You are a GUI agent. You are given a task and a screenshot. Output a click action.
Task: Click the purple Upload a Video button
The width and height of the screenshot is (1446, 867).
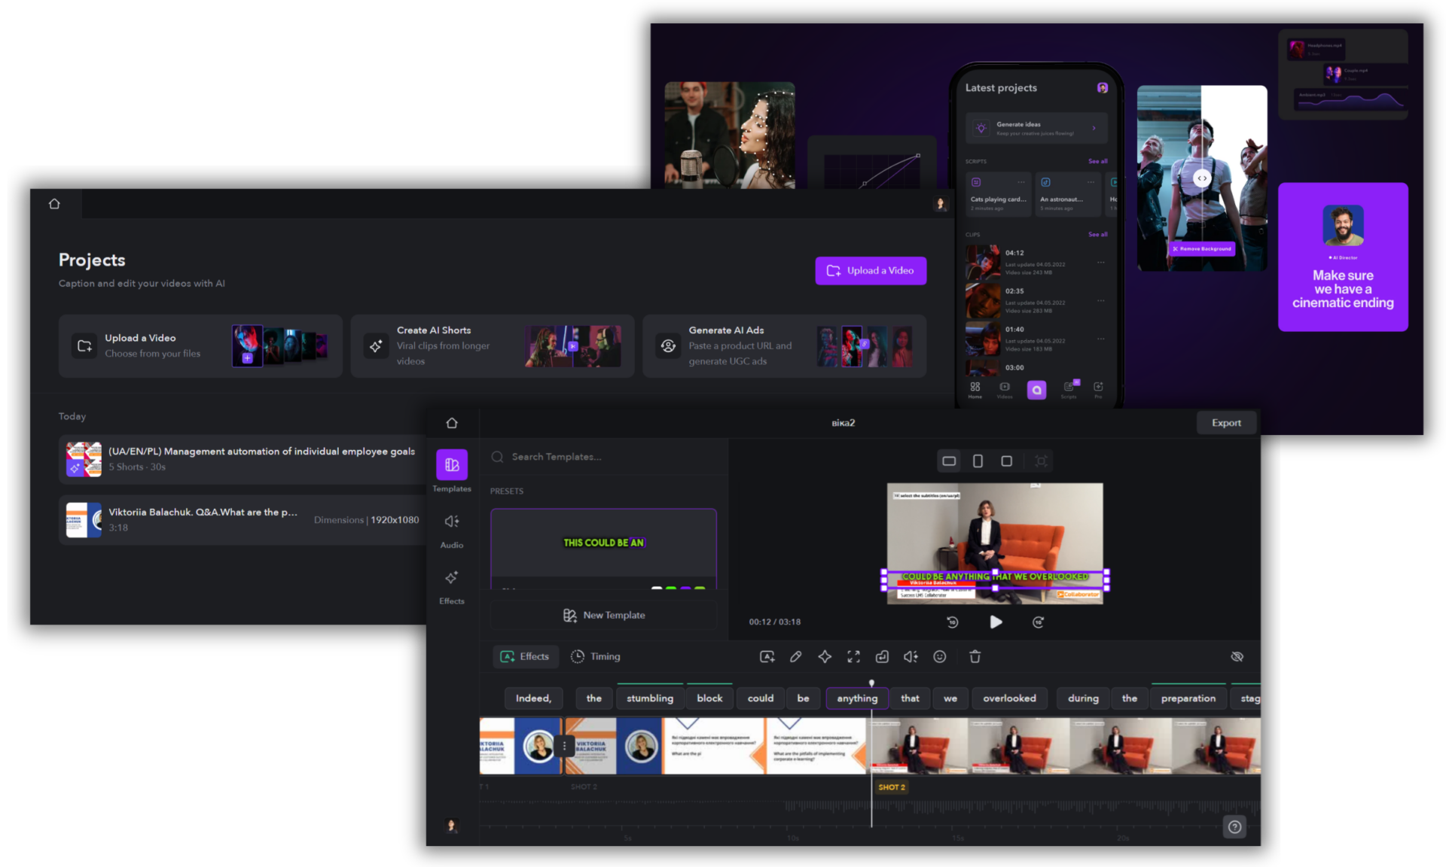click(871, 271)
